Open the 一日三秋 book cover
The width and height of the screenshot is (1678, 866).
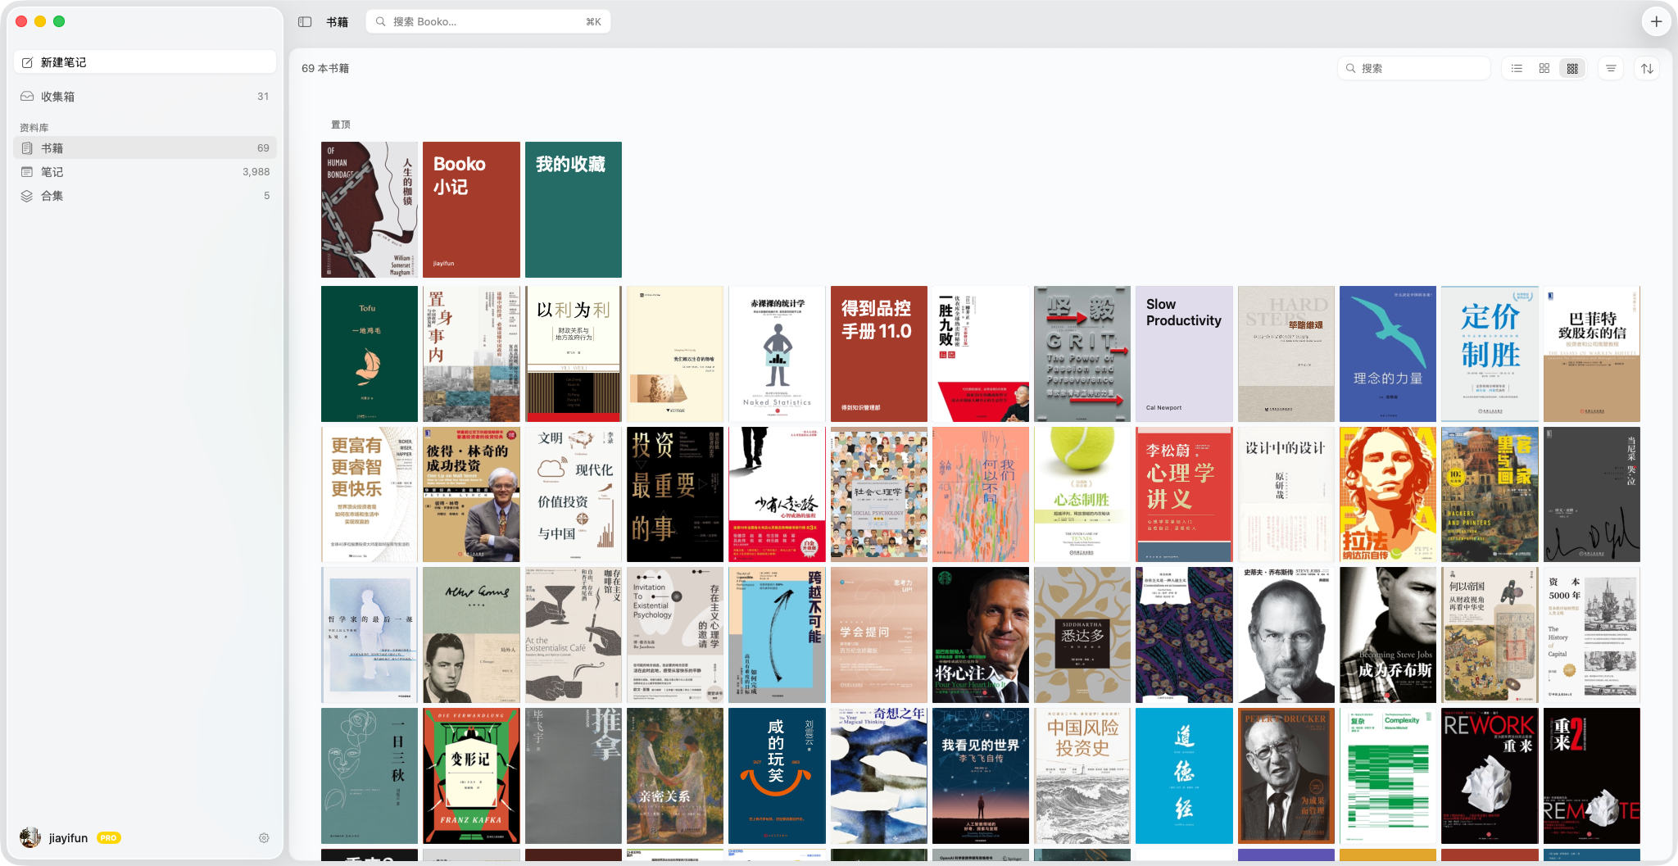(370, 777)
